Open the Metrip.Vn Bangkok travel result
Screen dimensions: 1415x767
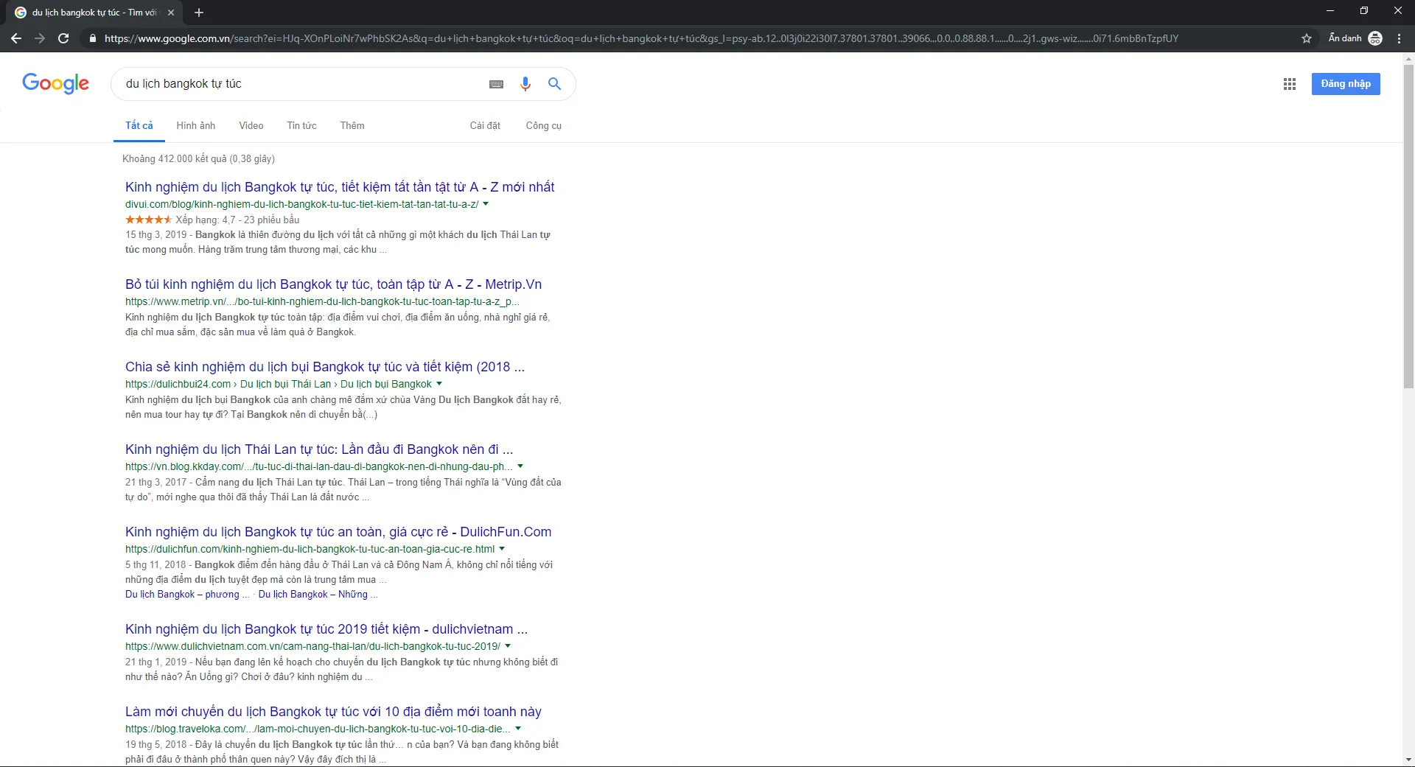point(333,284)
